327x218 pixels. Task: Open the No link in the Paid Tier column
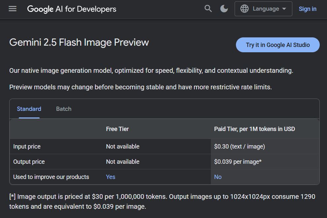pyautogui.click(x=218, y=177)
